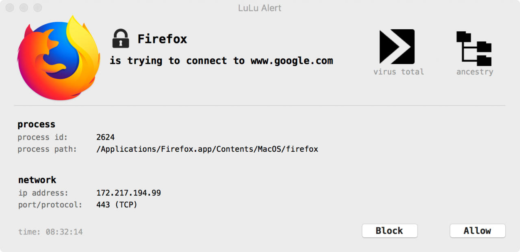This screenshot has height=252, width=520.
Task: Show the process ancestry tree icon
Action: 474,49
